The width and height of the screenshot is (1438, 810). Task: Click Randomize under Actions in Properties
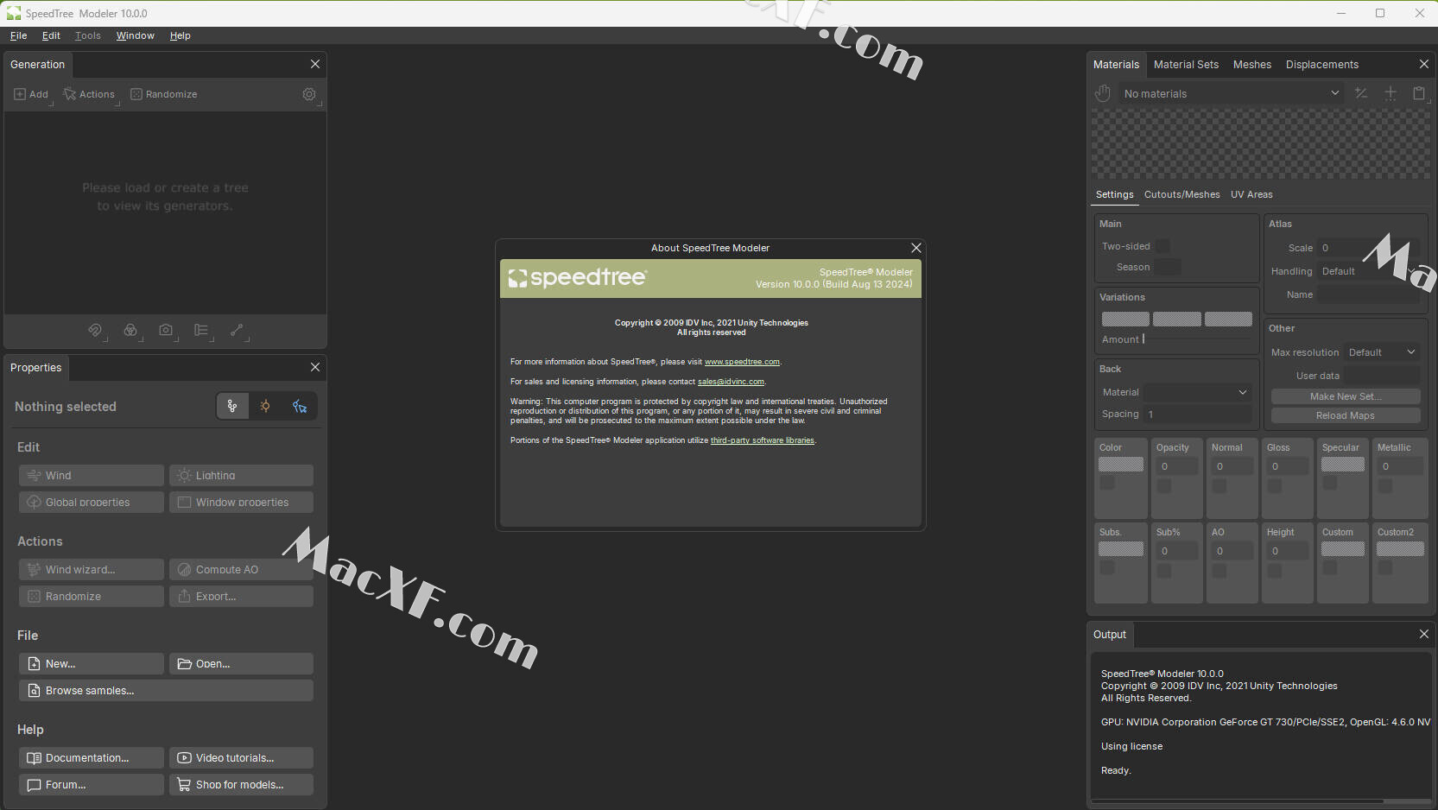point(91,597)
